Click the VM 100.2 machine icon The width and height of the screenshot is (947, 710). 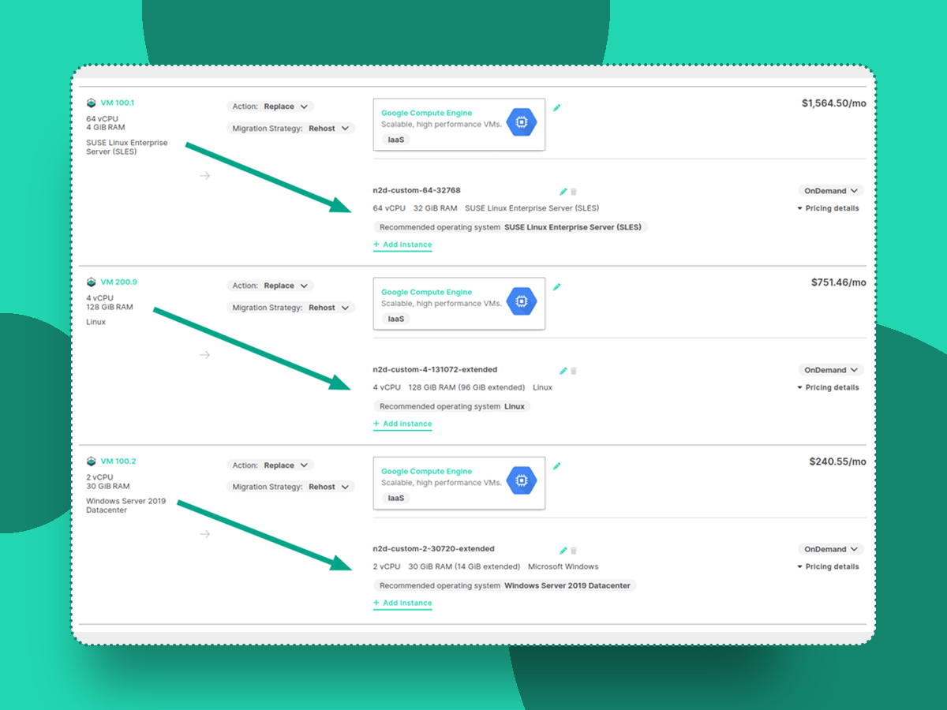91,461
